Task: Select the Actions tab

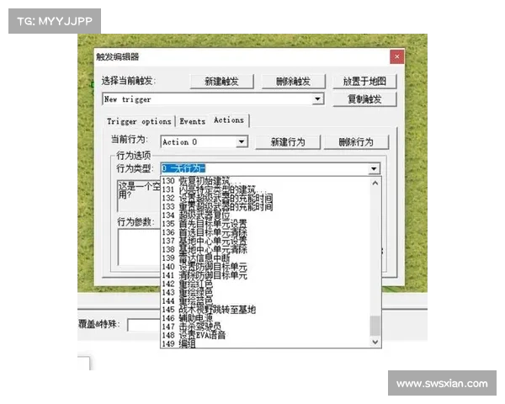Action: coord(229,120)
